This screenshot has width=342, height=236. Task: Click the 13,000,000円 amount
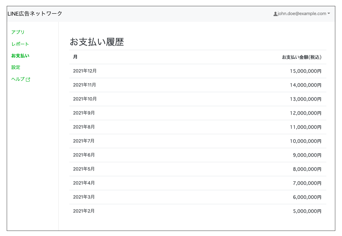point(306,99)
